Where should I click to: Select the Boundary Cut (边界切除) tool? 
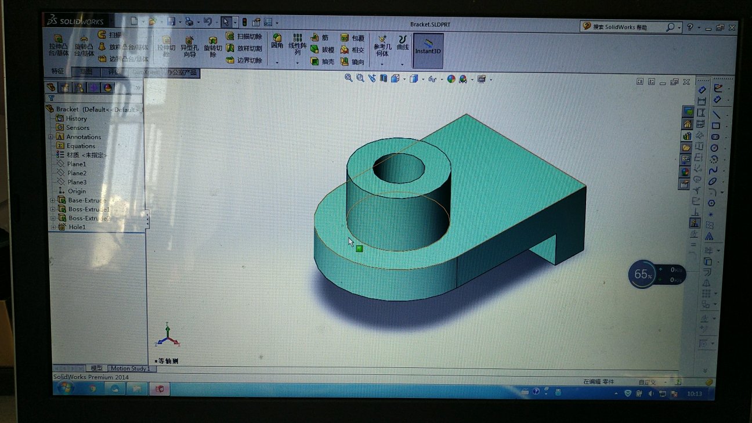244,60
